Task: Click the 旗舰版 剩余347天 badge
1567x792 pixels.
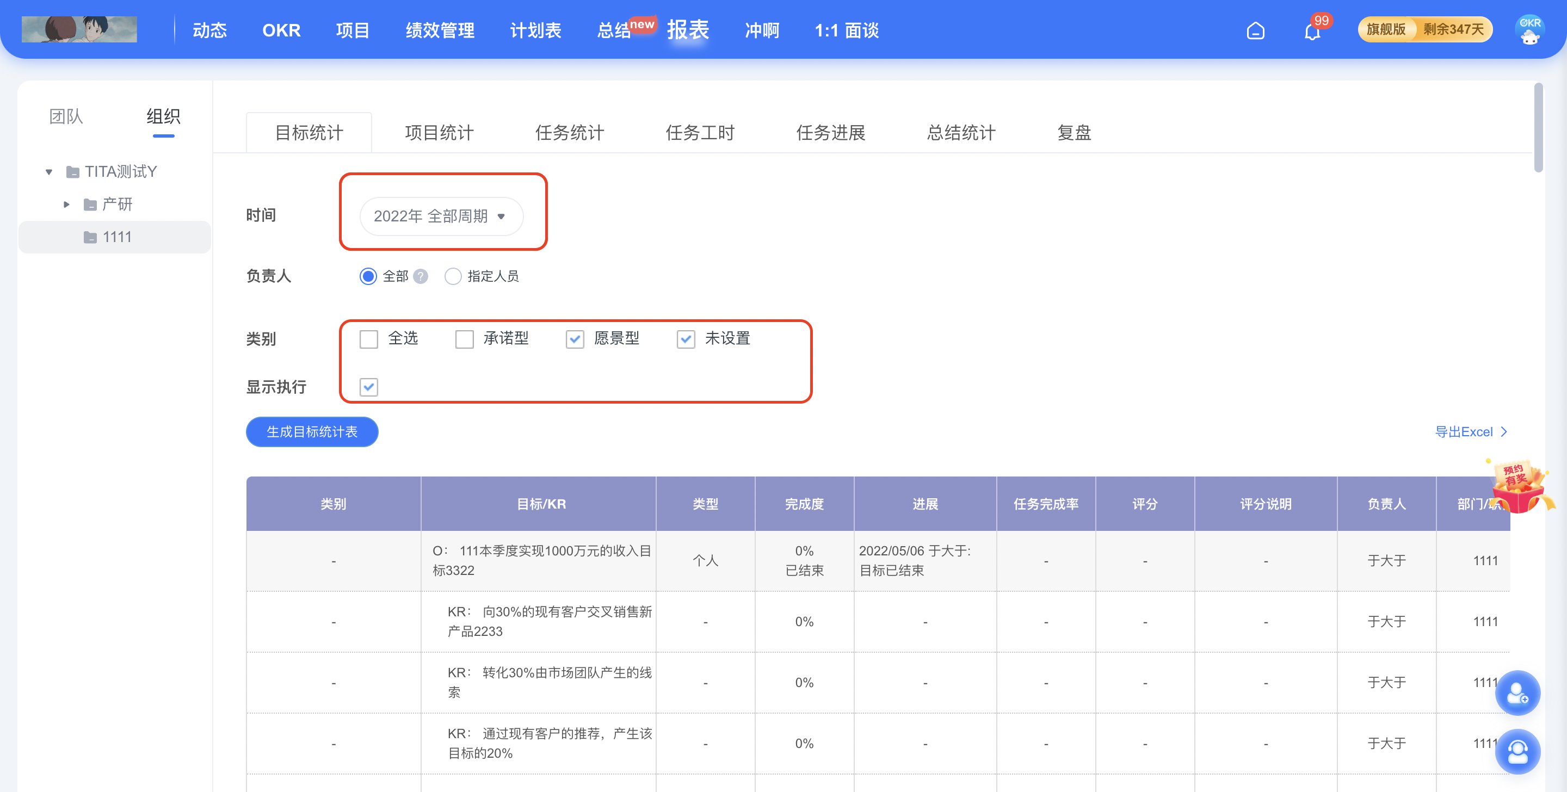Action: pyautogui.click(x=1424, y=29)
